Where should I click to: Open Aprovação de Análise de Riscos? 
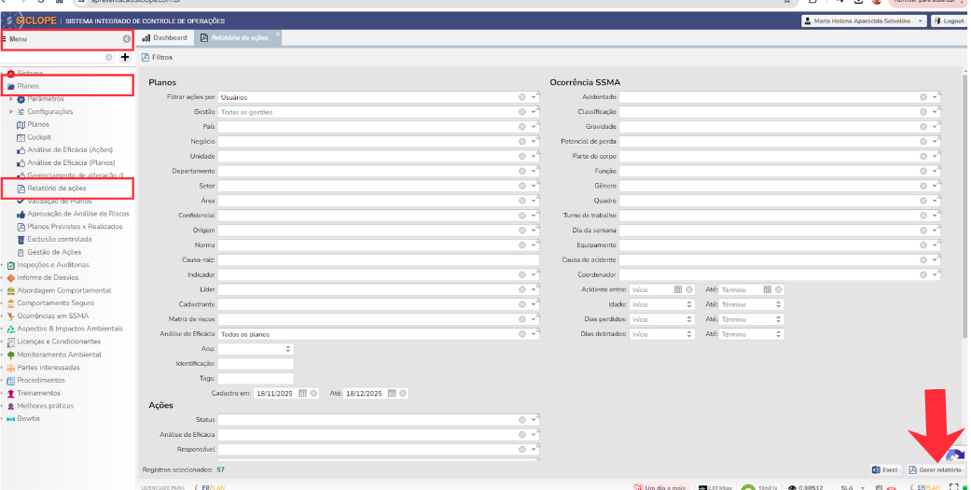[77, 214]
